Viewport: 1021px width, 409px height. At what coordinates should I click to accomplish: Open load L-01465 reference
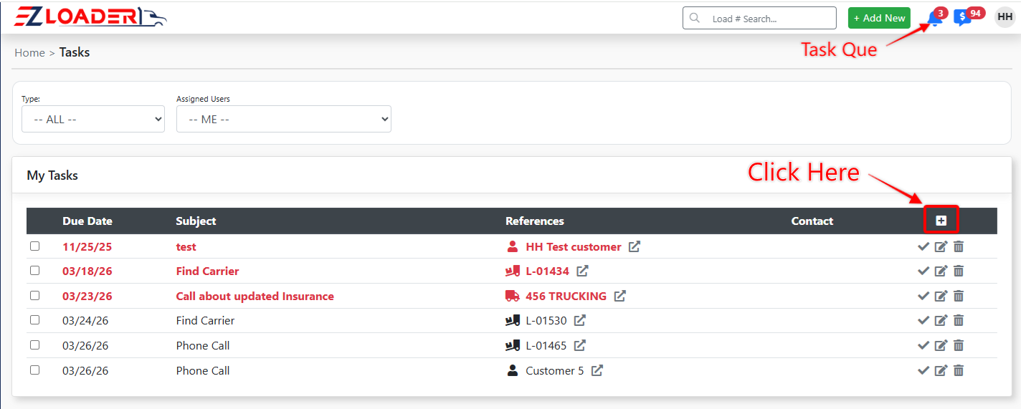[546, 346]
